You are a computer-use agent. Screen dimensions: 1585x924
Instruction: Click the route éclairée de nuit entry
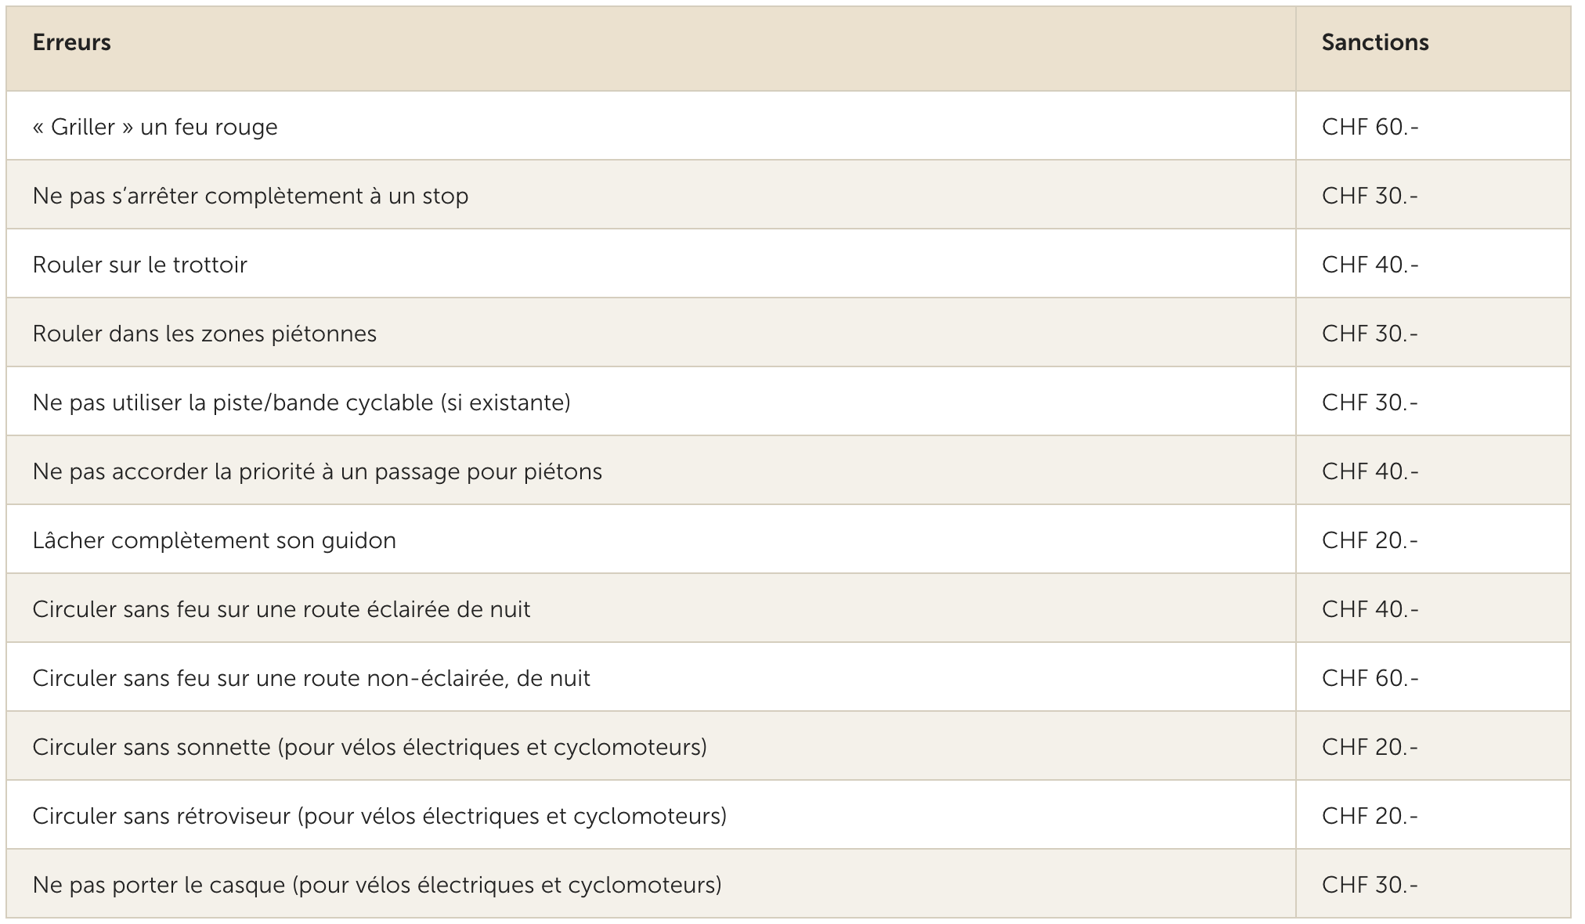(x=281, y=609)
